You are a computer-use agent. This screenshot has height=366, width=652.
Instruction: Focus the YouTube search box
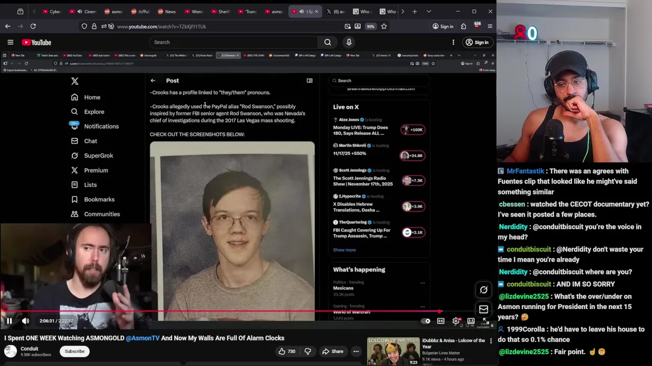pos(233,42)
